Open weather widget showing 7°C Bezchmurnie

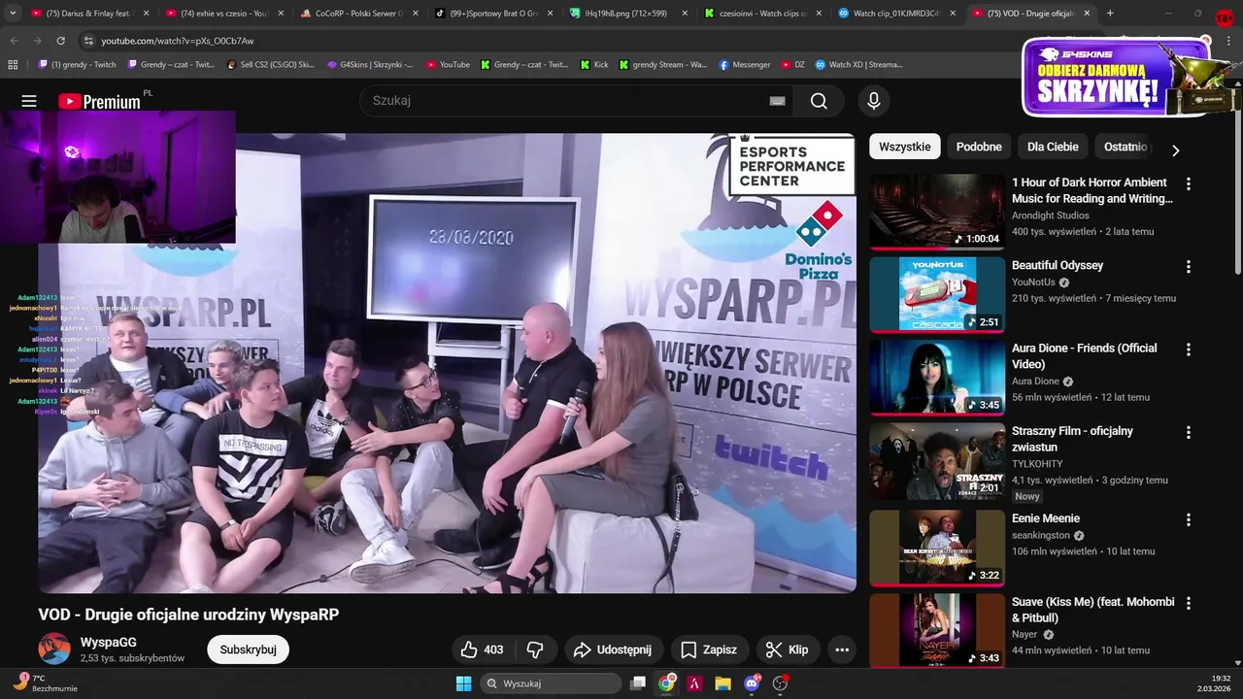pos(44,683)
